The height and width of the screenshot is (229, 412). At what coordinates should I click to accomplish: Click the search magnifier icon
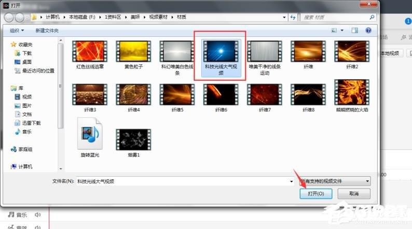[372, 17]
